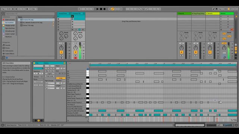The height and width of the screenshot is (134, 239).
Task: Arm the Grand Piano track
Action: 61,58
